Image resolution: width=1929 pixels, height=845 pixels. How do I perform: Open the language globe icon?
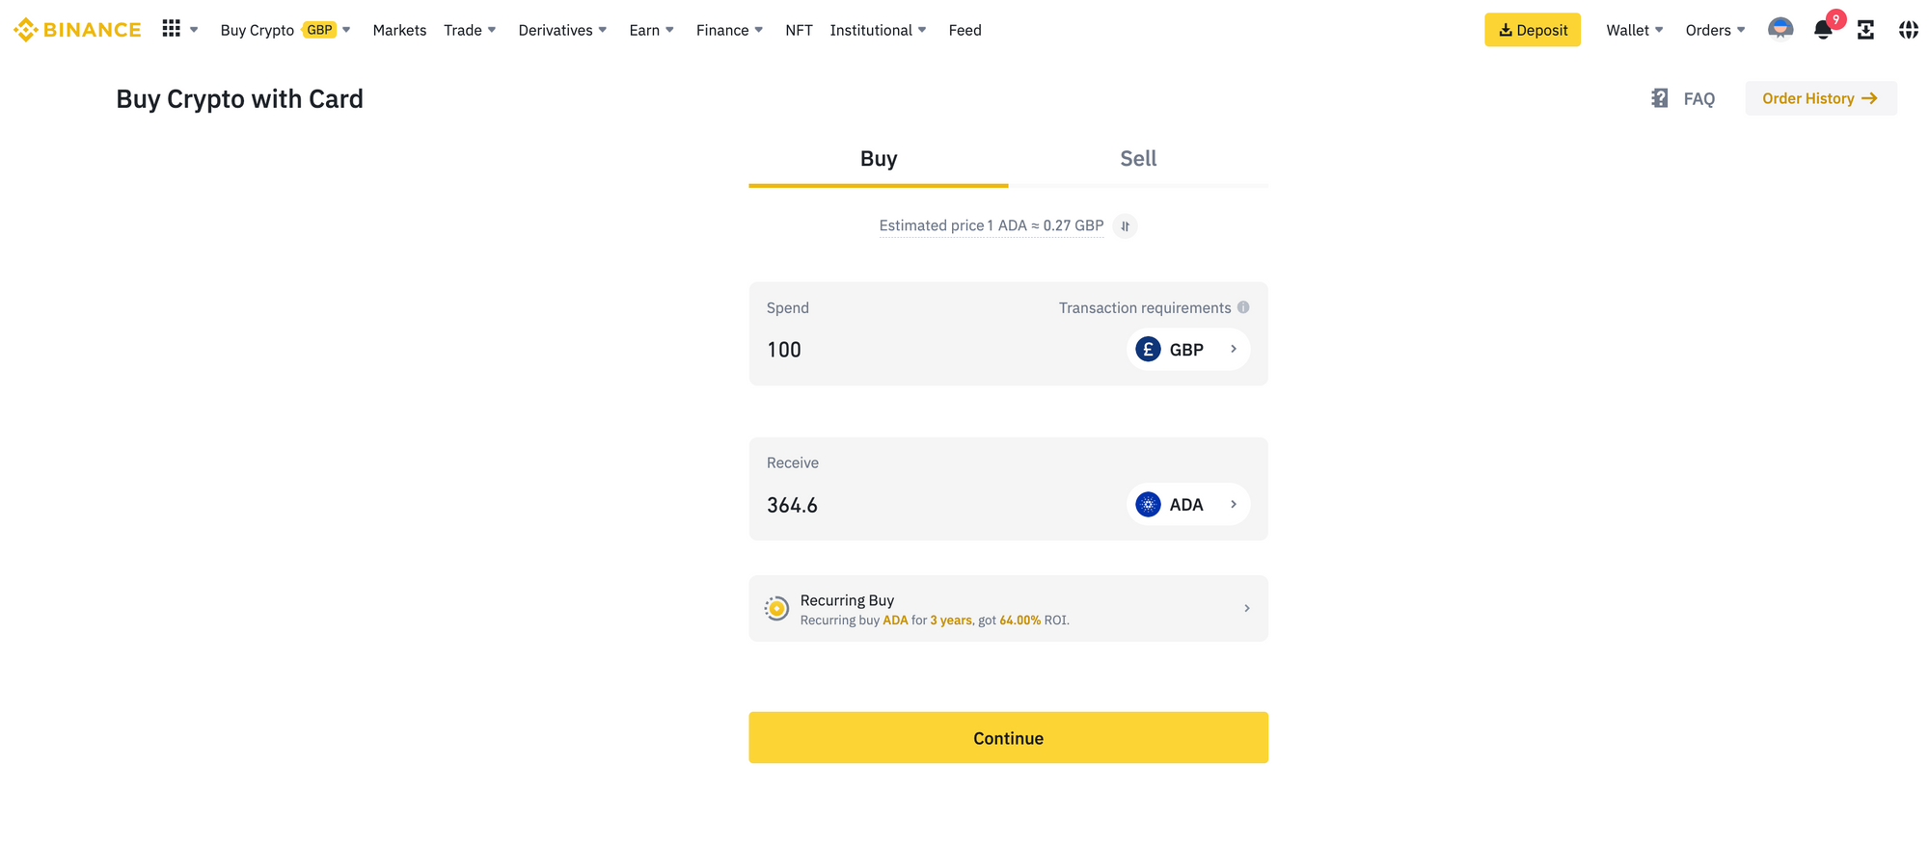(1908, 30)
